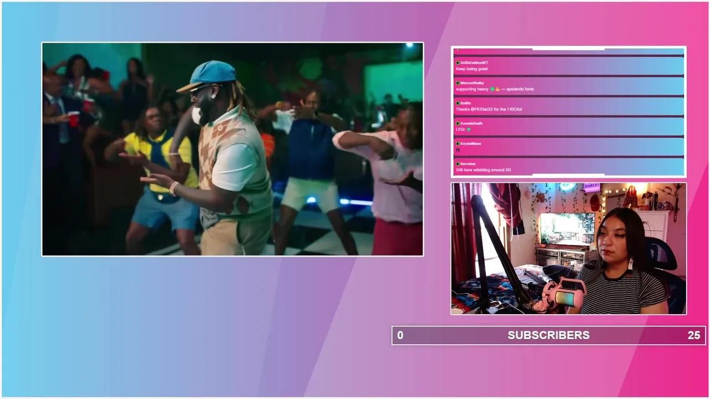Open AURACeltics4KT's username in chat
The width and height of the screenshot is (710, 399).
(474, 63)
